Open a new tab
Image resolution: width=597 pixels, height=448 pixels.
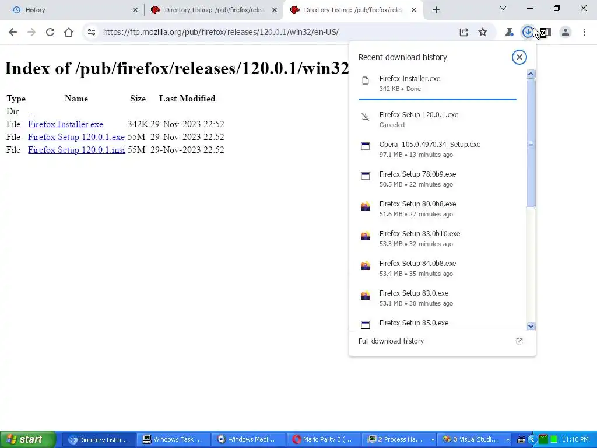[436, 10]
